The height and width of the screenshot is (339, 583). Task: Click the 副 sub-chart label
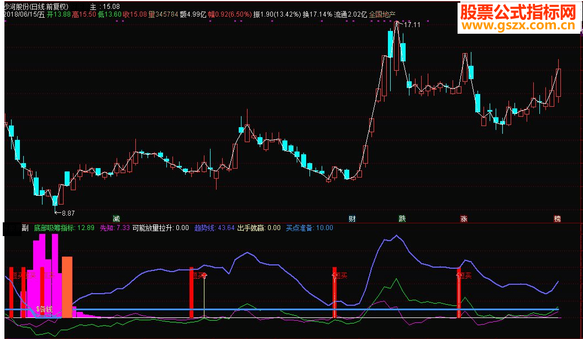coord(25,228)
